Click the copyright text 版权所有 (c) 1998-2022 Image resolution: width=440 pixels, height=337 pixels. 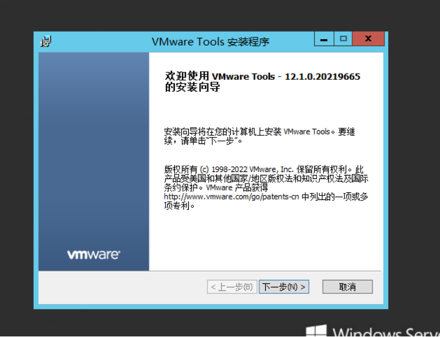(206, 169)
